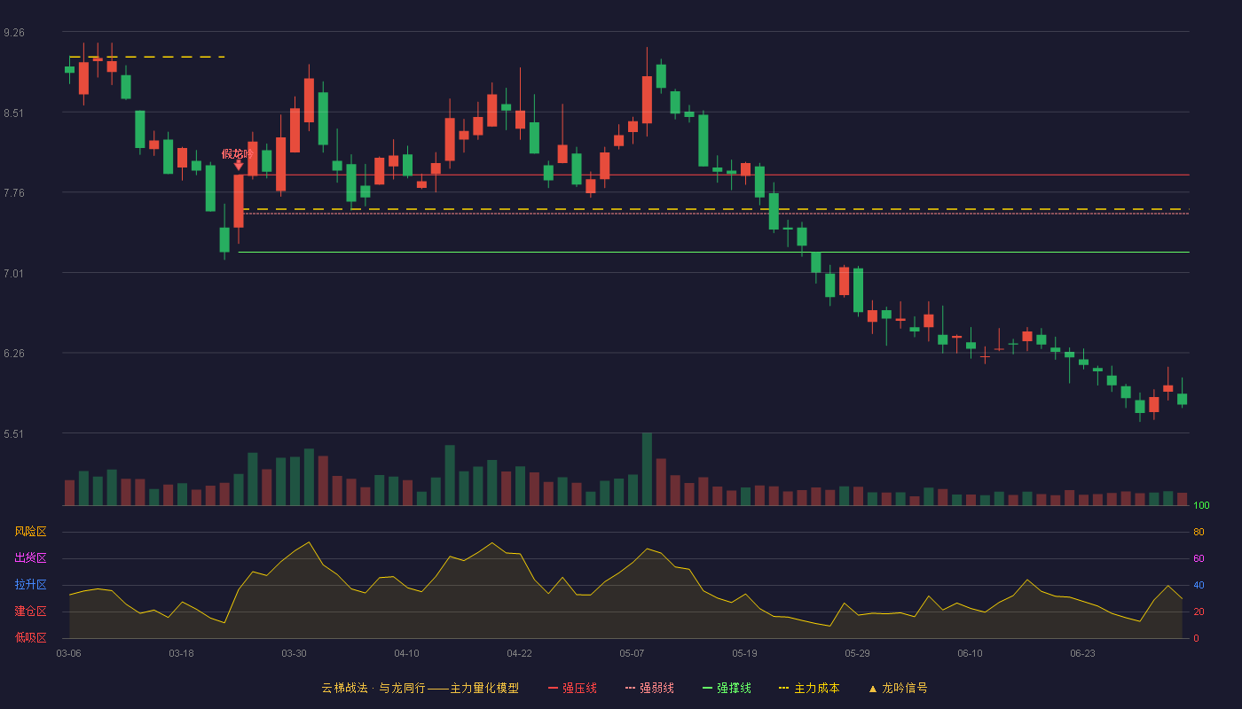Click the 05-19 date label
Viewport: 1242px width, 709px height.
point(744,653)
